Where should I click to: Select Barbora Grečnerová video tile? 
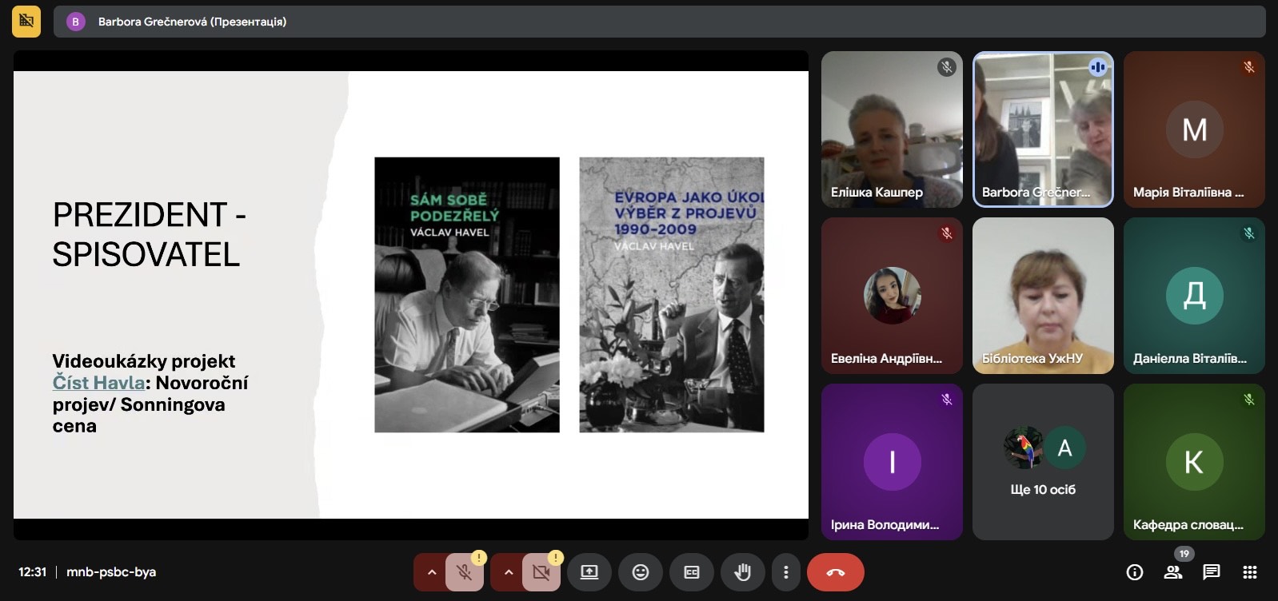(1042, 129)
